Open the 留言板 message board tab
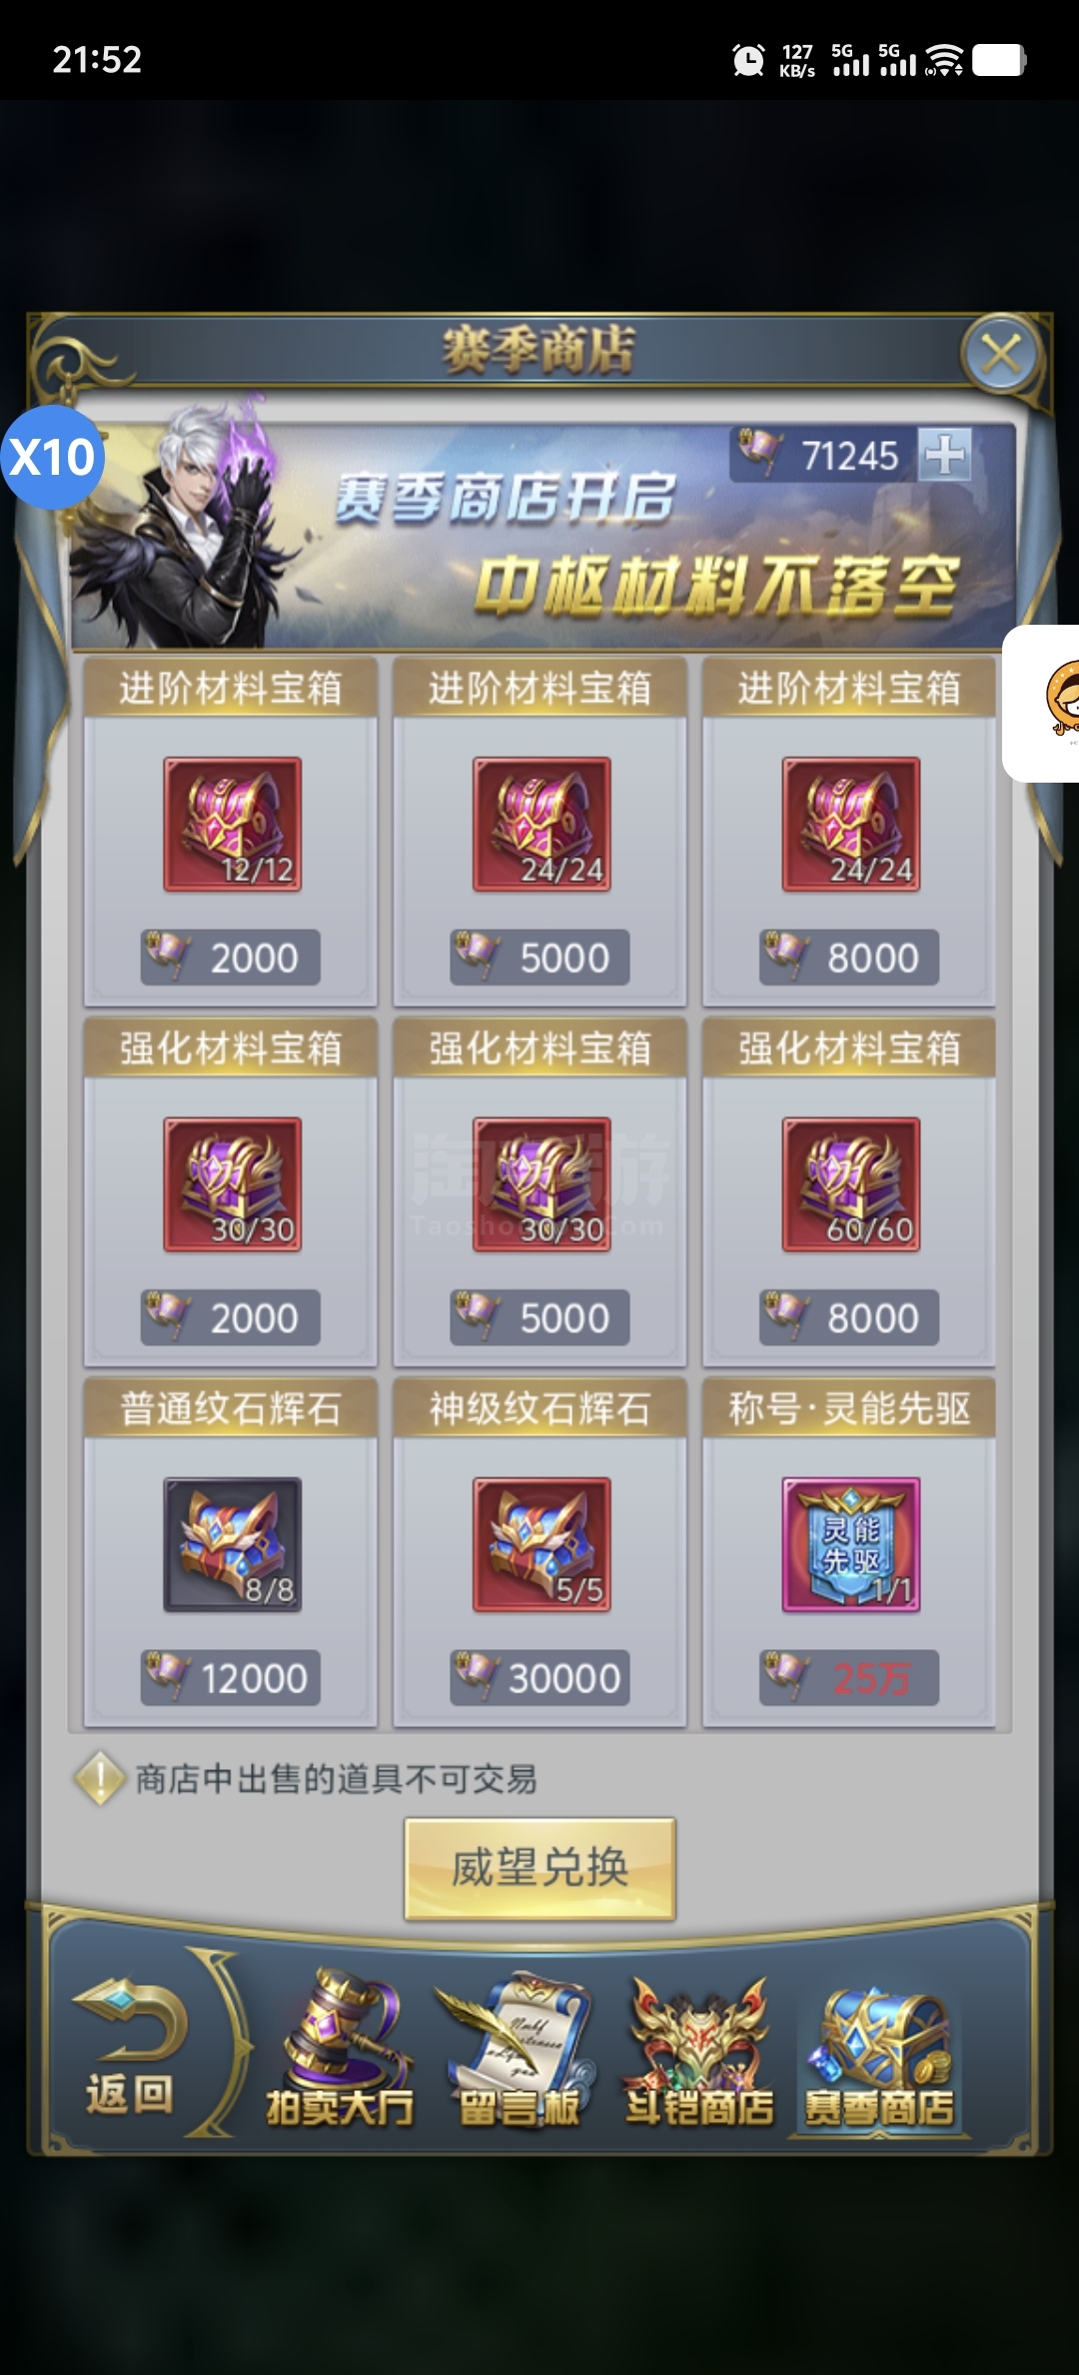Image resolution: width=1079 pixels, height=2375 pixels. (x=519, y=2049)
